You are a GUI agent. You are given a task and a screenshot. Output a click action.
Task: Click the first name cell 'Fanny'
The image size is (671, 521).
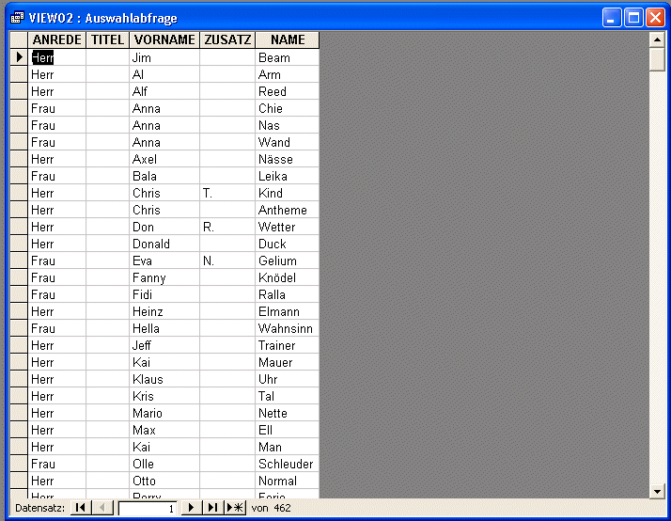(x=164, y=277)
